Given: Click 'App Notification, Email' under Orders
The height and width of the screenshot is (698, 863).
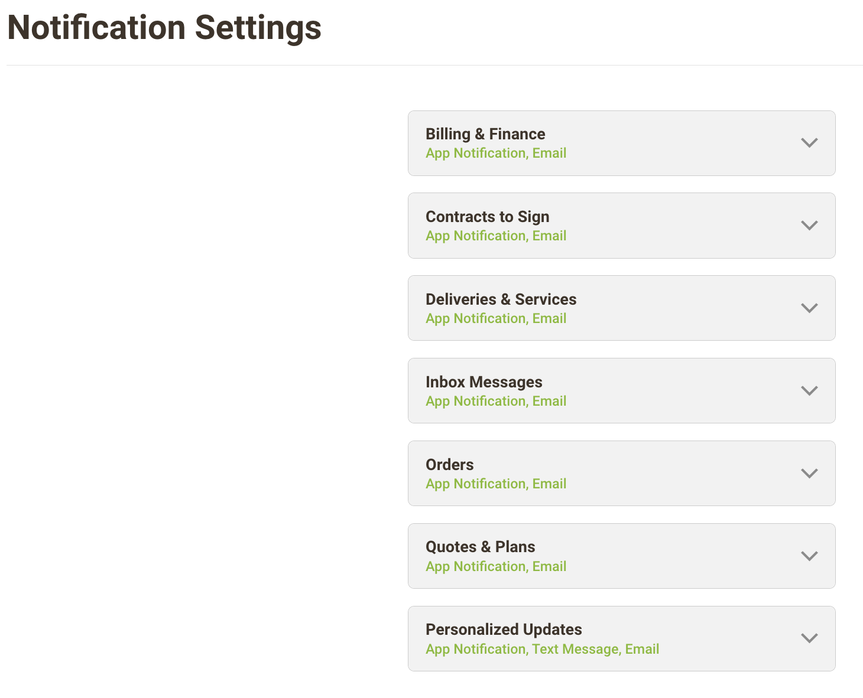Looking at the screenshot, I should click(496, 484).
